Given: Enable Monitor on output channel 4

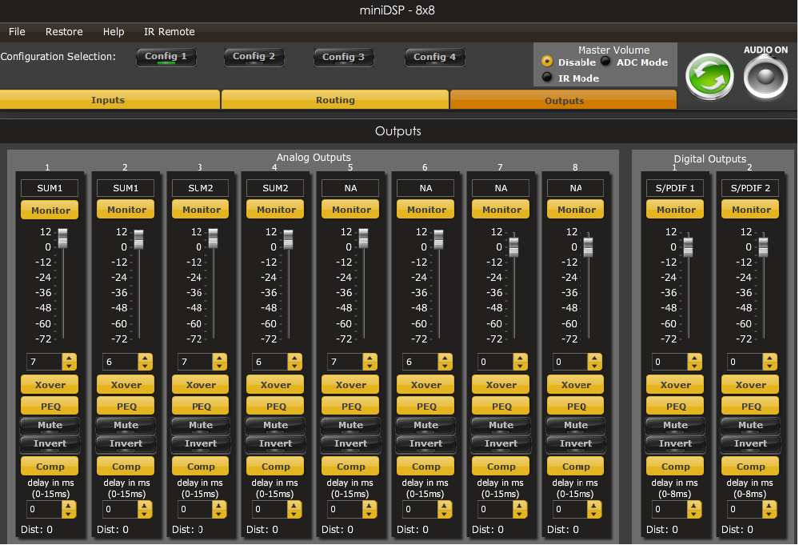Looking at the screenshot, I should (x=274, y=209).
